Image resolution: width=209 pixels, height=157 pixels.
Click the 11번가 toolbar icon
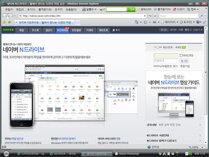[x=174, y=9]
